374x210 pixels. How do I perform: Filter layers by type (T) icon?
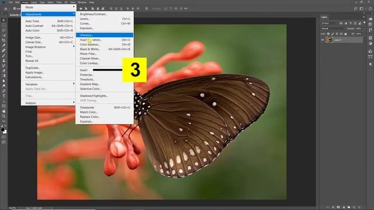click(351, 23)
